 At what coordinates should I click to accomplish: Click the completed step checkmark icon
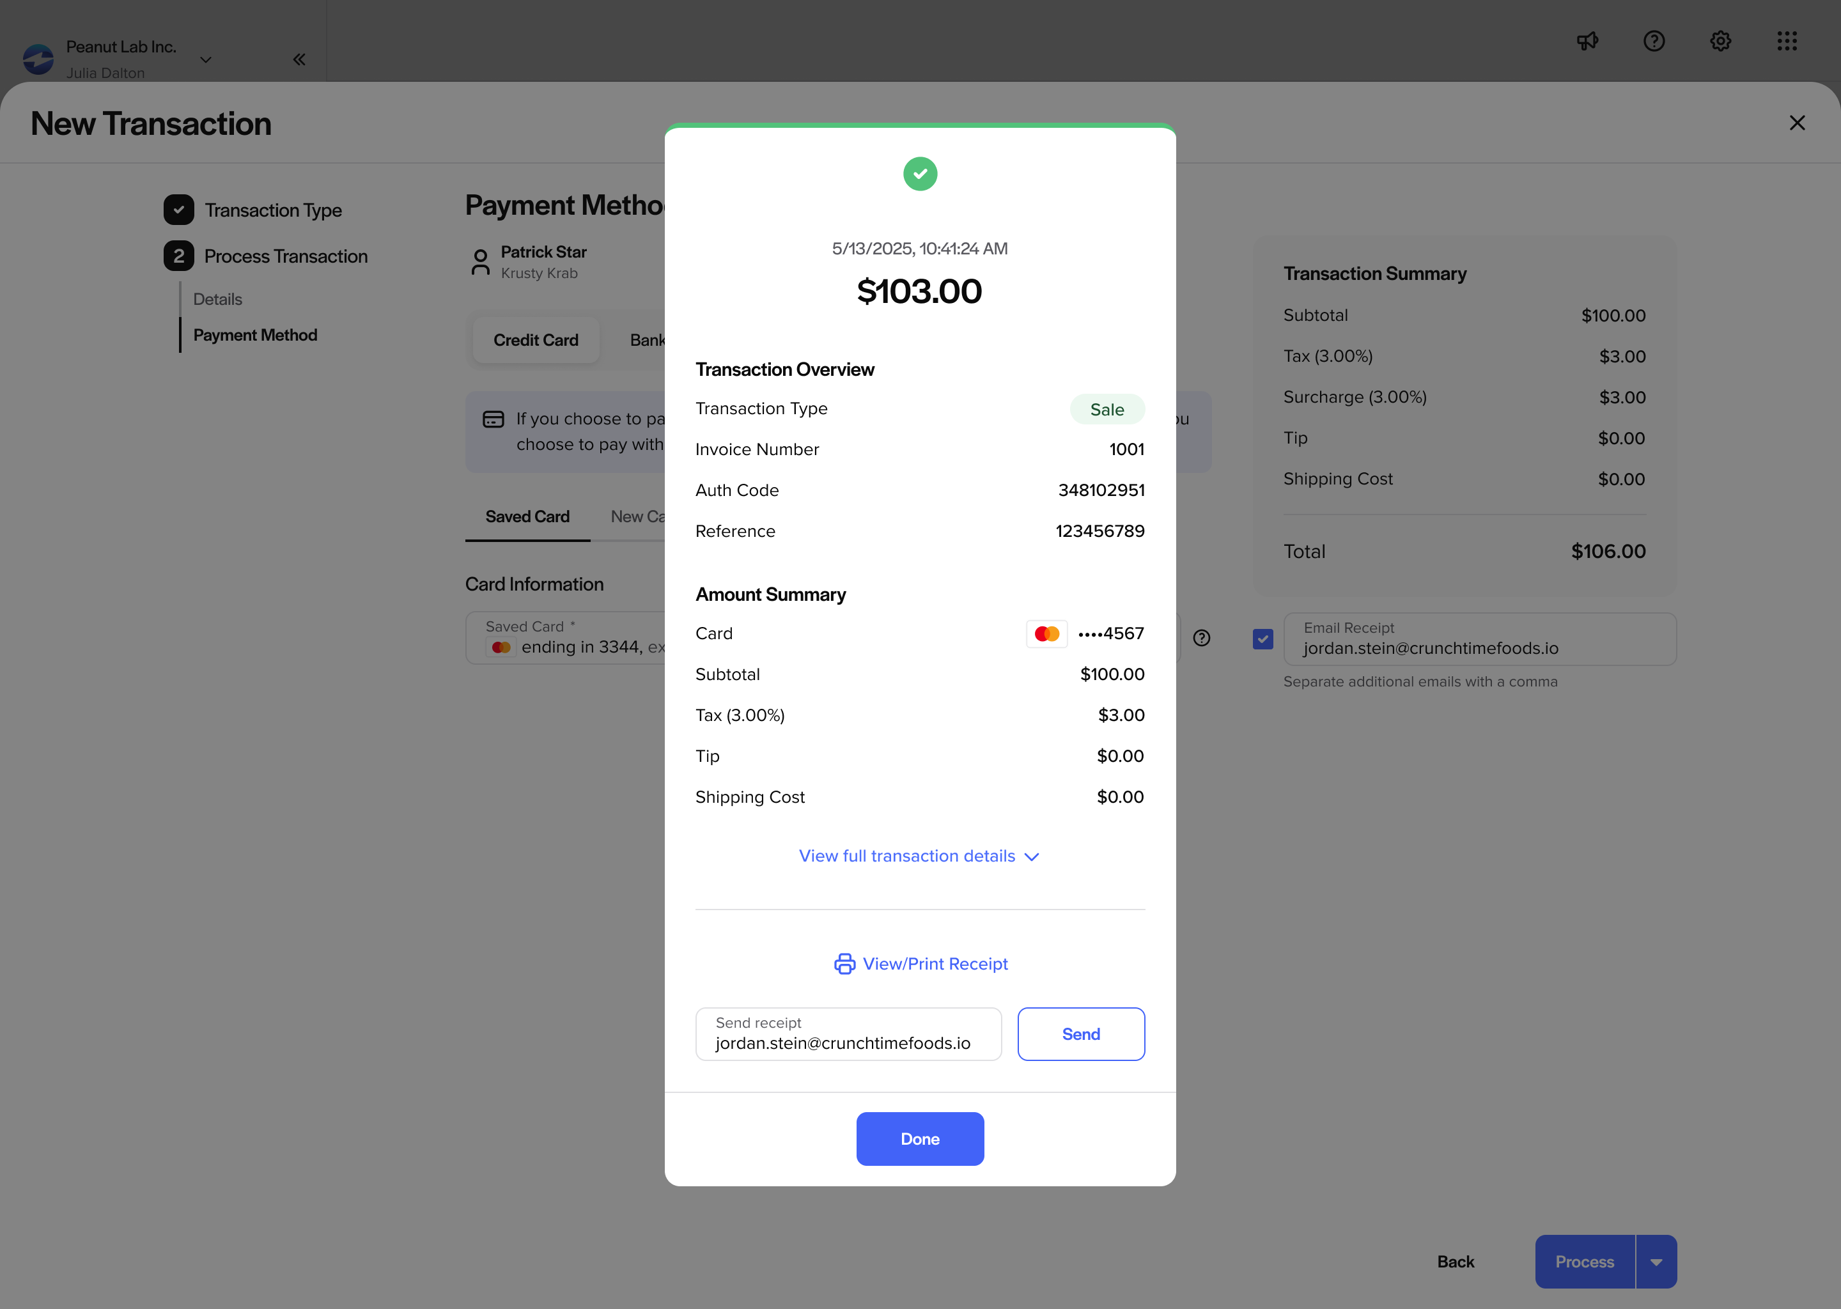pos(179,210)
